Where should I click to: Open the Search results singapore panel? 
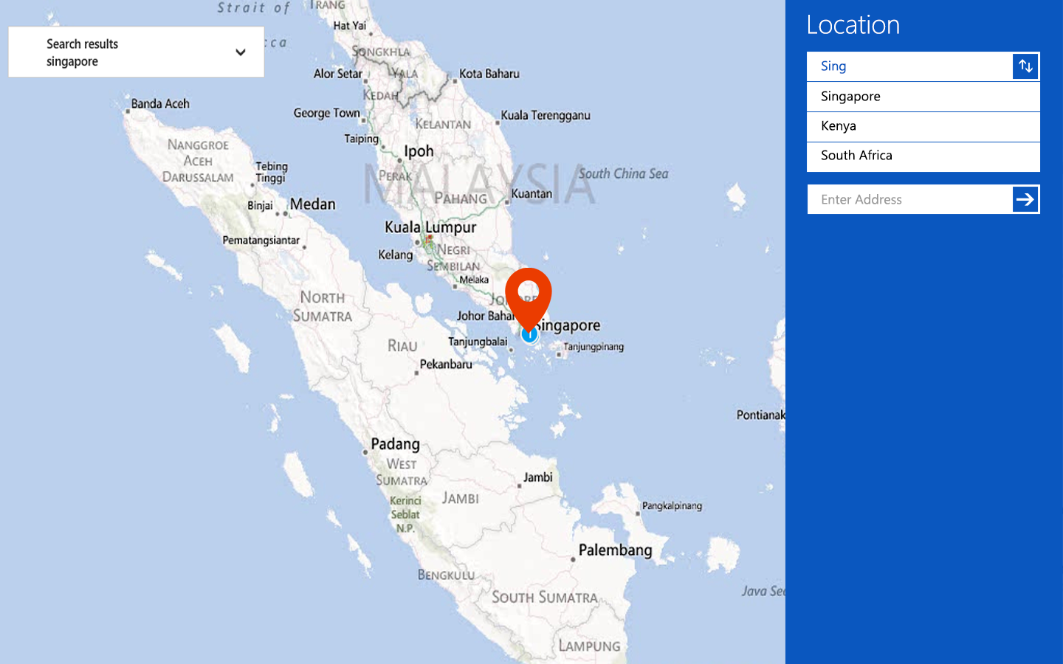click(136, 52)
